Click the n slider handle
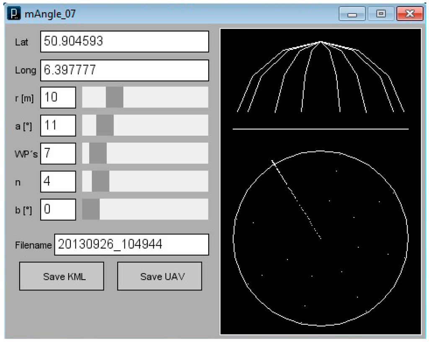Screen dimensions: 429x342 (x=101, y=181)
